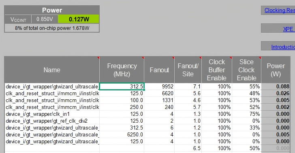Select the 75% slice clock enable cell

click(246, 114)
